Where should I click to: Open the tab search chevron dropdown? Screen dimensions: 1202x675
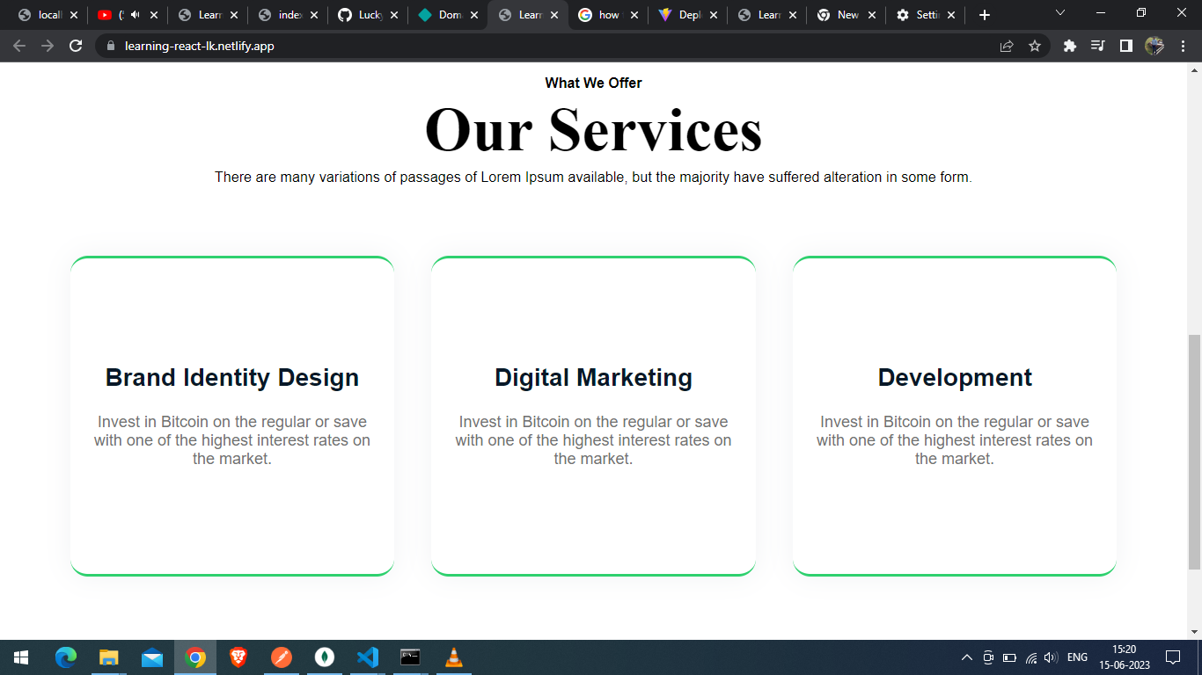pos(1059,13)
